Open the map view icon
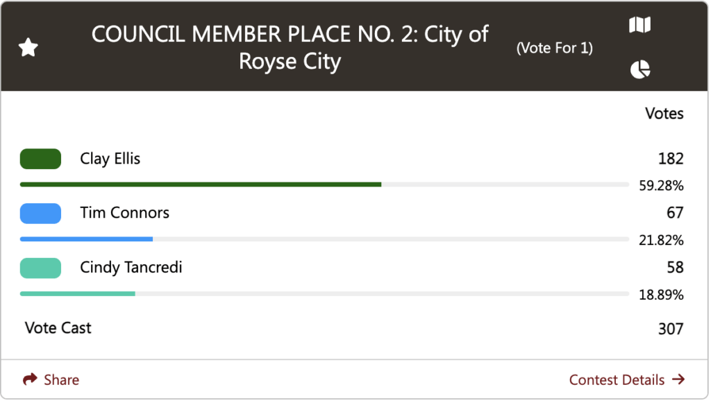The width and height of the screenshot is (711, 403). click(x=639, y=25)
